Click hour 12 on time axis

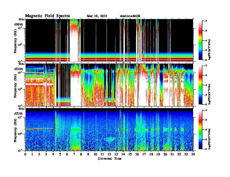click(109, 154)
